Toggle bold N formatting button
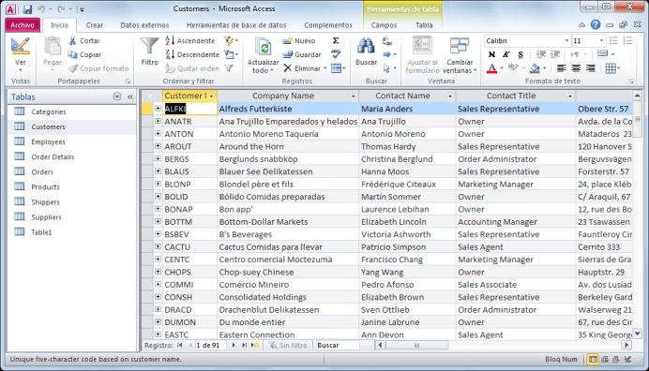 point(491,54)
